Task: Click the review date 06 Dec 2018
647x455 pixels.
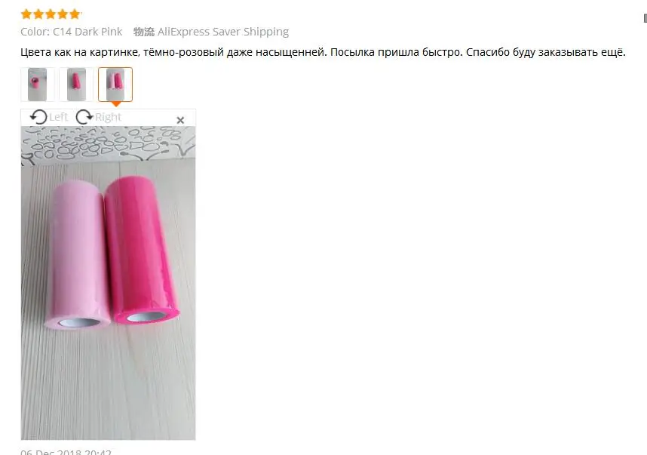Action: [66, 452]
